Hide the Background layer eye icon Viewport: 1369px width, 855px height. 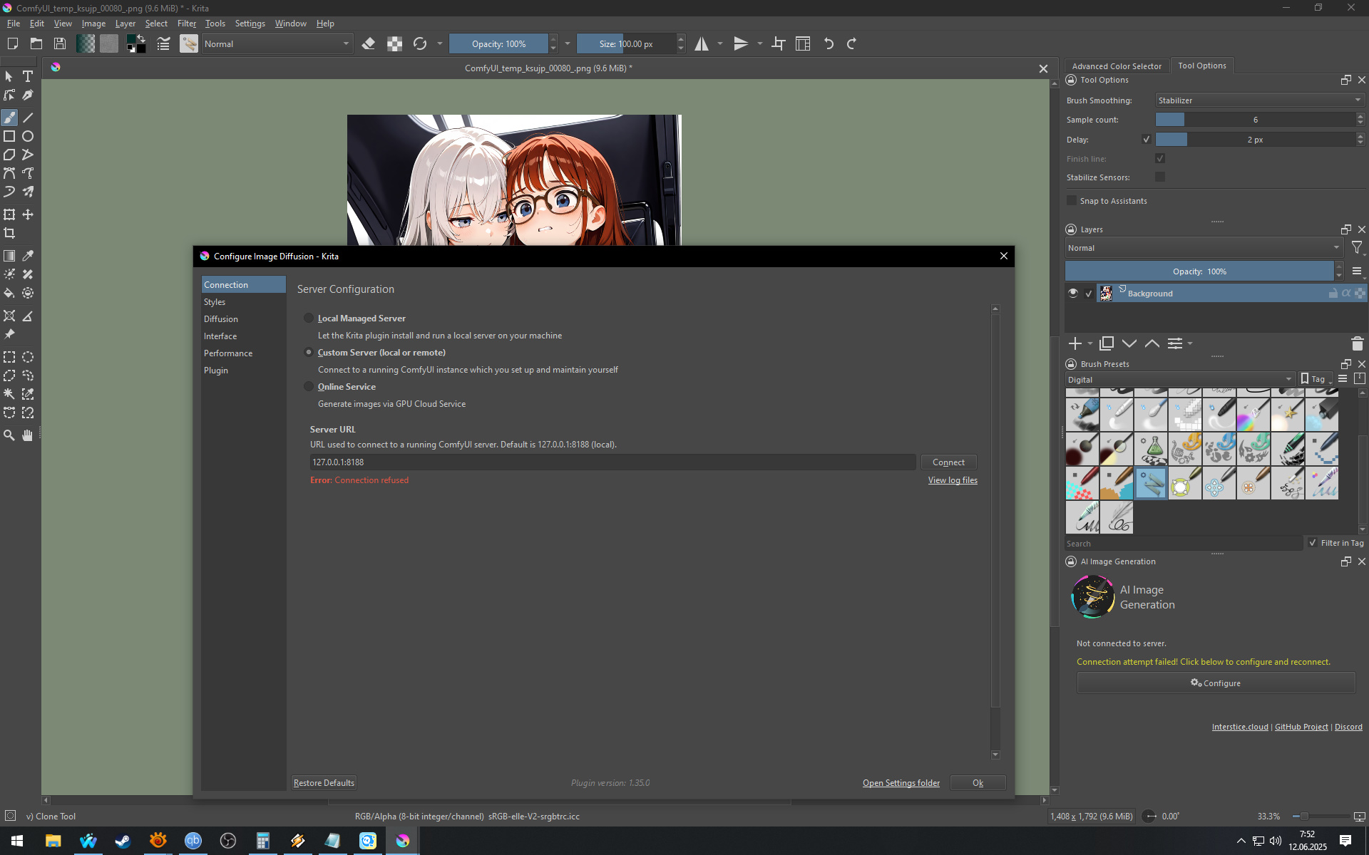(1073, 294)
